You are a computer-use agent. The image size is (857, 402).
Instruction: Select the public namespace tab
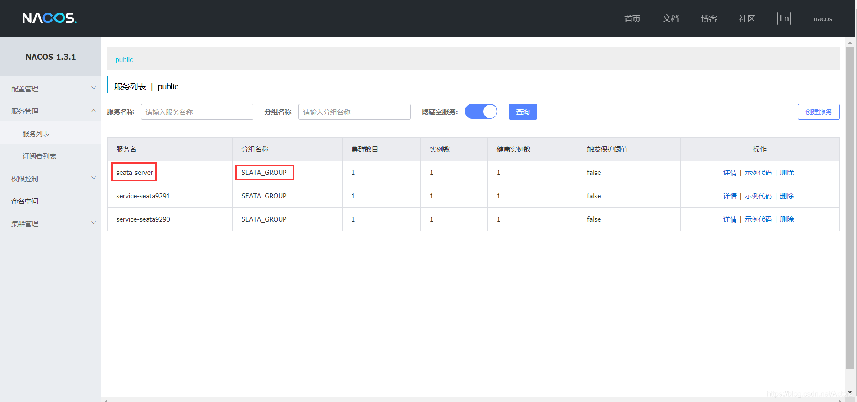[124, 59]
